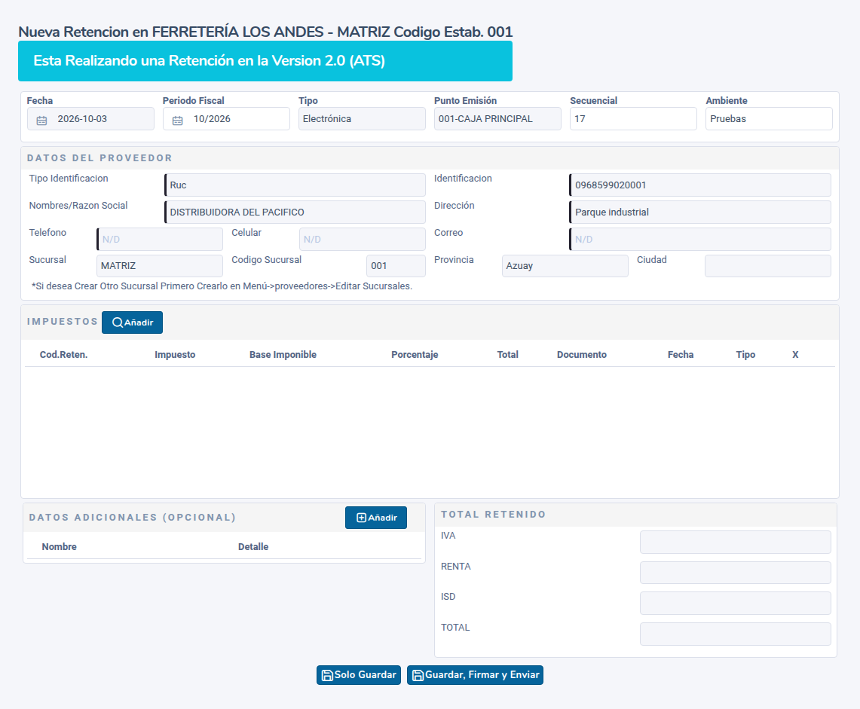Open the Punto Emisión 001-CAJA PRINCIPAL selector
Viewport: 860px width, 709px height.
(497, 119)
